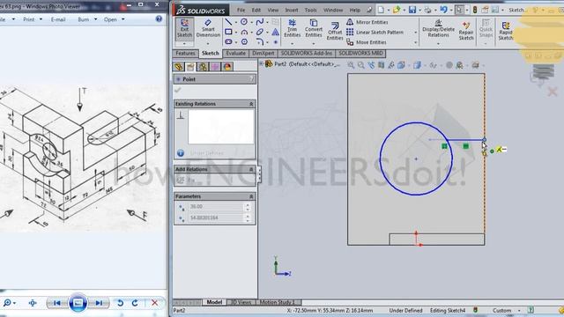
Task: Click the Print icon in SolidWorks
Action: 427,10
